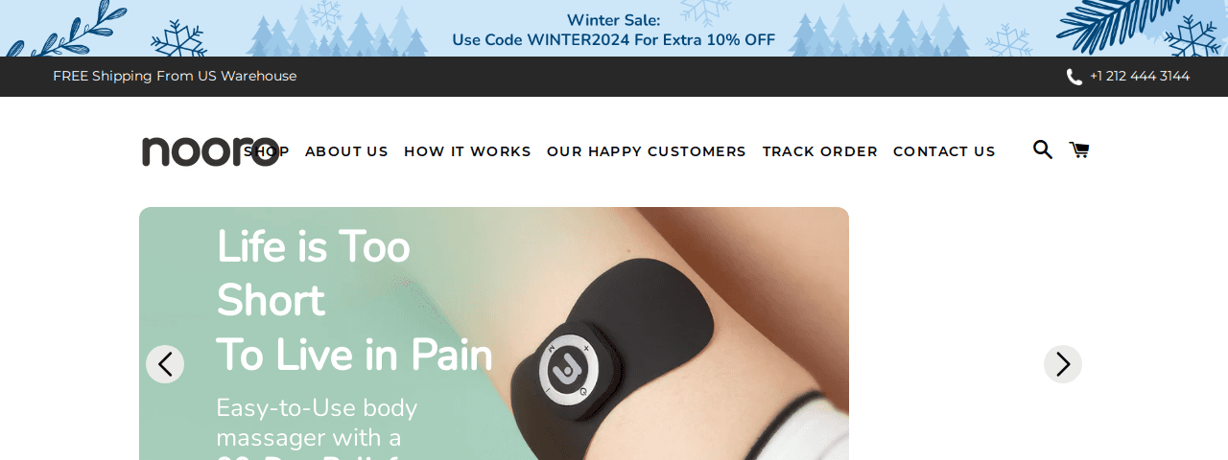The image size is (1228, 460).
Task: Open the shopping cart icon
Action: (x=1079, y=149)
